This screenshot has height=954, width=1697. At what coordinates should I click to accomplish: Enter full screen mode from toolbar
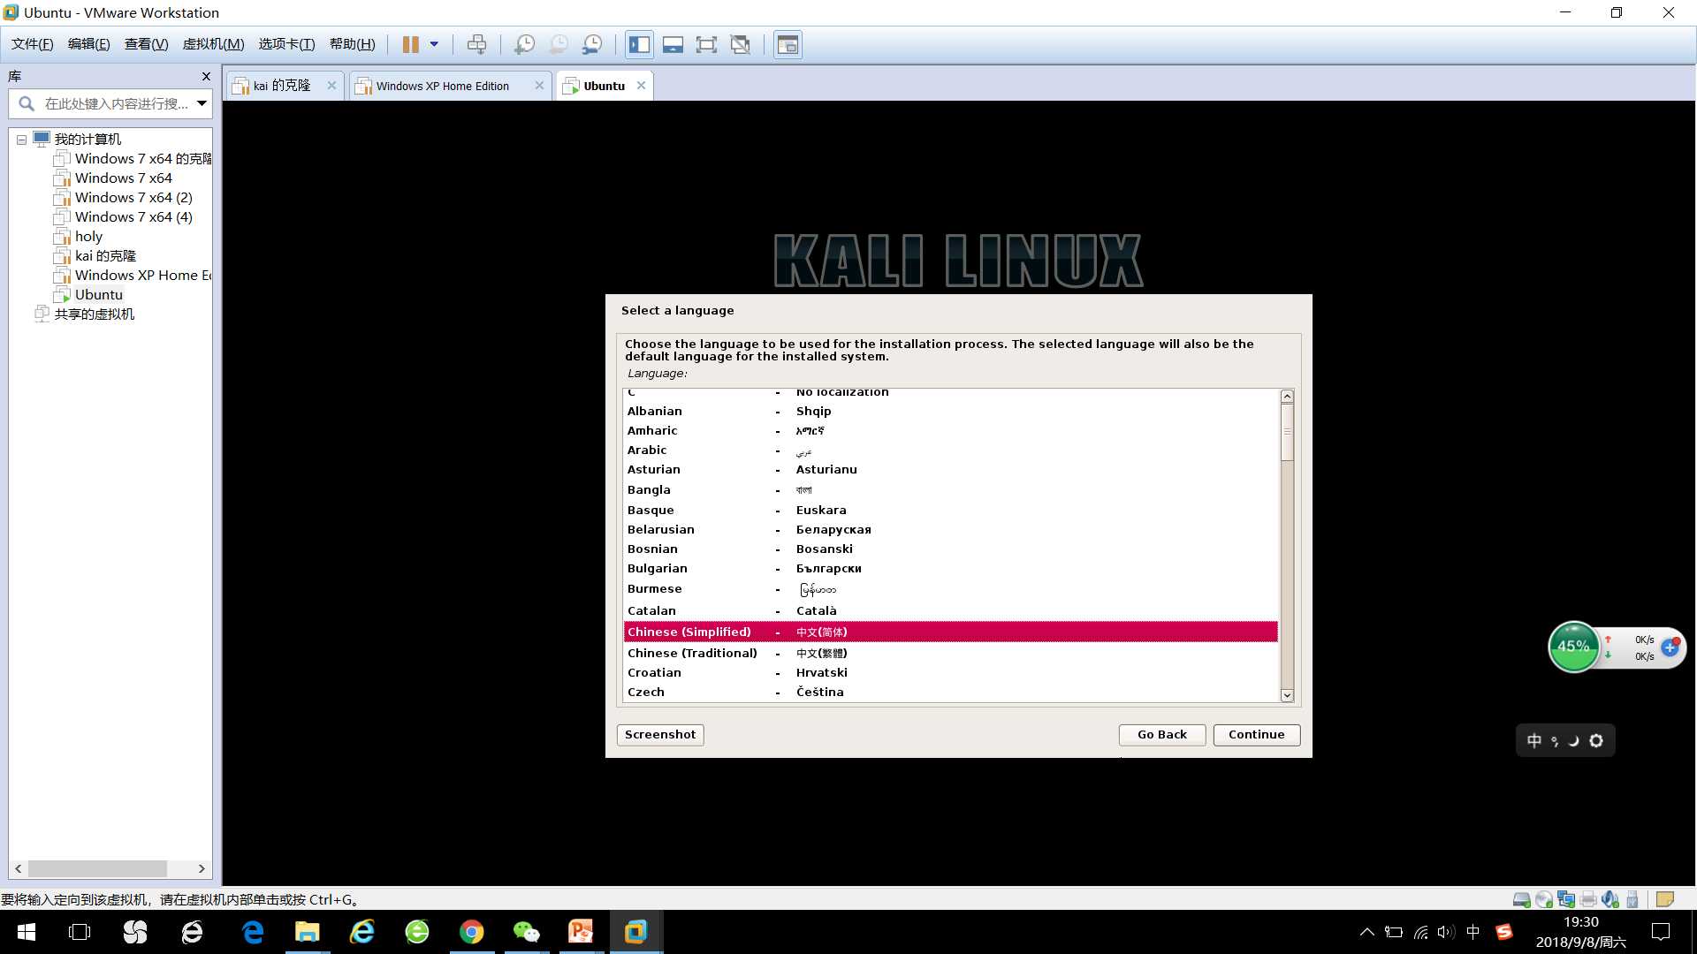pyautogui.click(x=706, y=44)
